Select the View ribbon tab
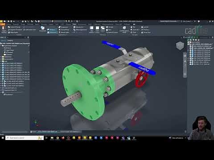The image size is (214, 160). [x=74, y=24]
